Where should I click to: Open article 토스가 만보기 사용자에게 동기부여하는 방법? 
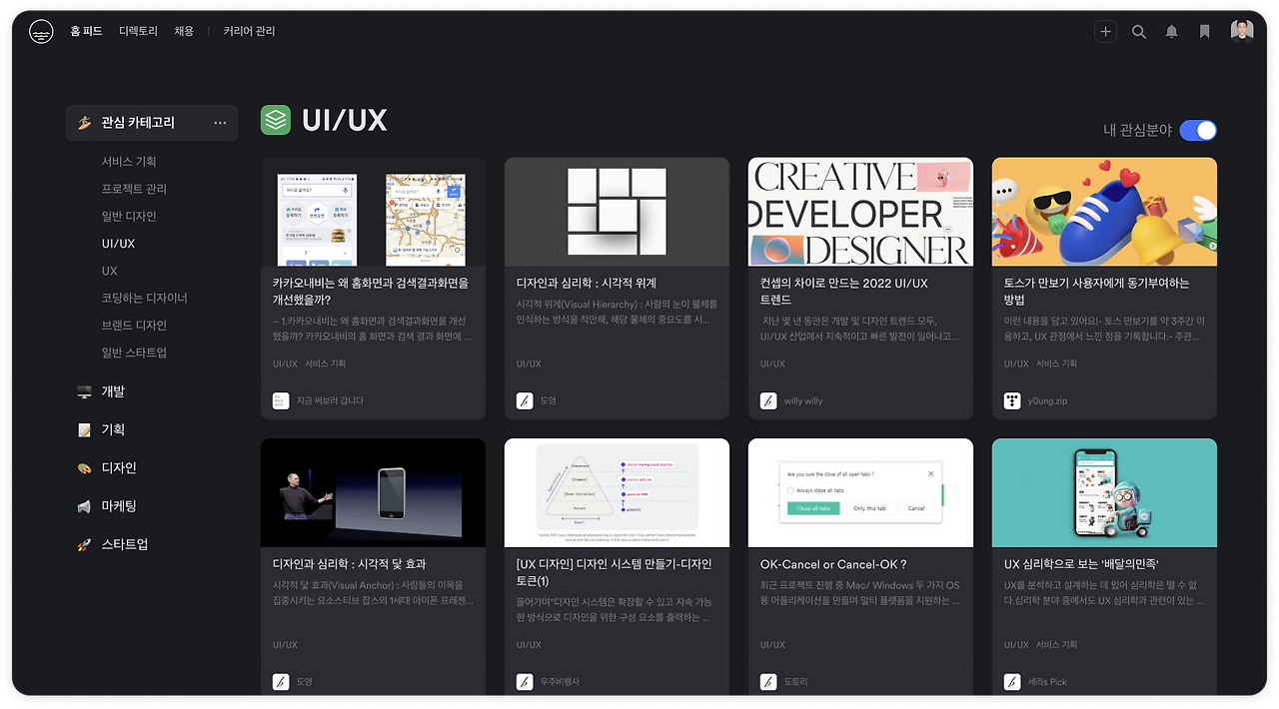coord(1097,292)
